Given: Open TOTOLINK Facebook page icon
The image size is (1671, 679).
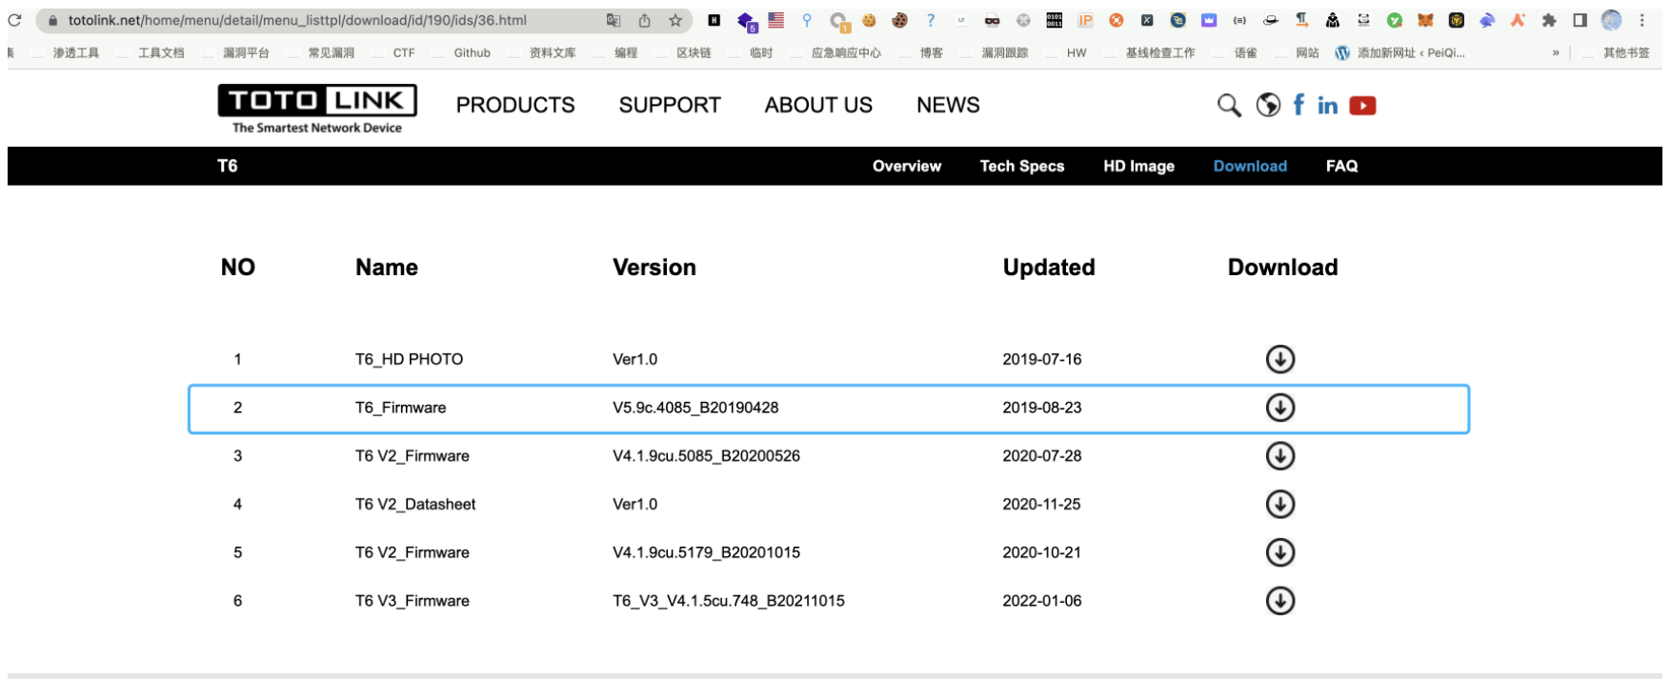Looking at the screenshot, I should [1299, 106].
